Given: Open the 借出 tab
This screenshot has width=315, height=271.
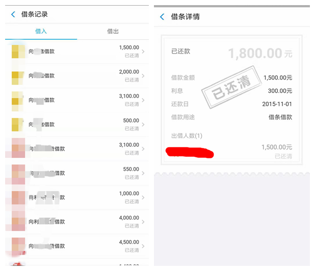Looking at the screenshot, I should pyautogui.click(x=113, y=32).
